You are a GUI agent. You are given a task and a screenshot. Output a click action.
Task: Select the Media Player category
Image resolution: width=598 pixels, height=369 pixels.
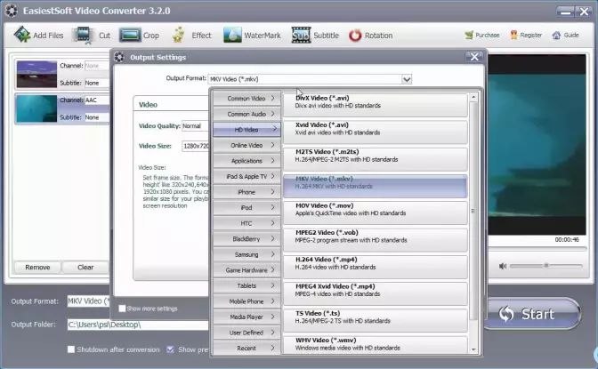point(246,317)
